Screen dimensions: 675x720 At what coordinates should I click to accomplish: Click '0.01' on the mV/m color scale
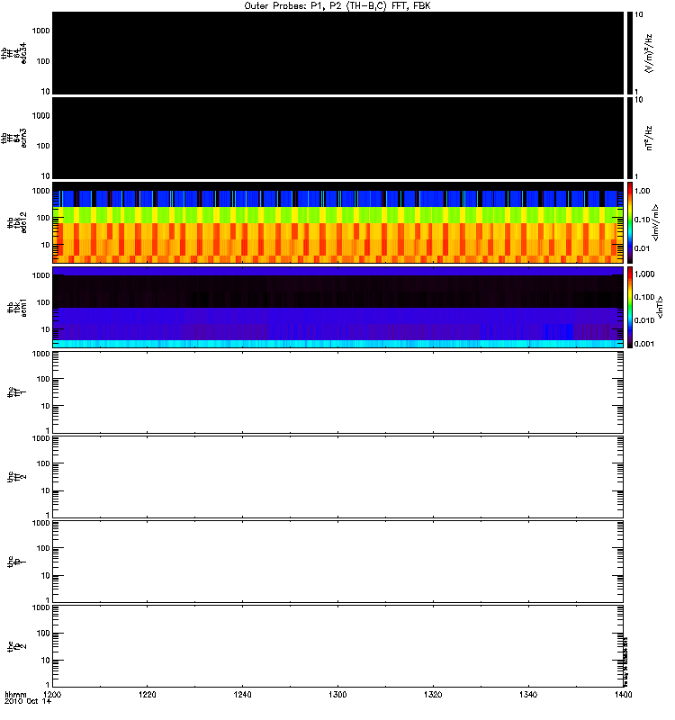(x=642, y=249)
